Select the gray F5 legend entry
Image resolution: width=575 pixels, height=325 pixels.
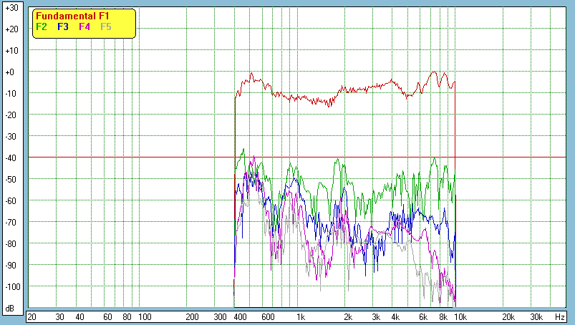(x=106, y=26)
